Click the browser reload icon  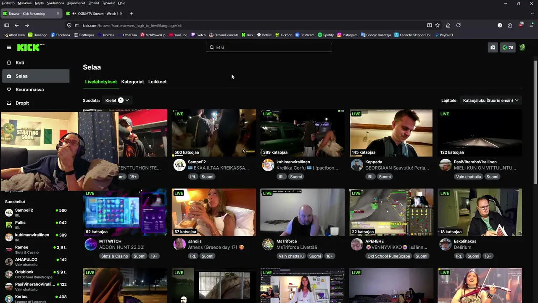click(x=459, y=25)
